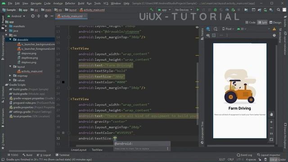Open the Layout Inspector
This screenshot has height=162, width=288.
click(269, 155)
